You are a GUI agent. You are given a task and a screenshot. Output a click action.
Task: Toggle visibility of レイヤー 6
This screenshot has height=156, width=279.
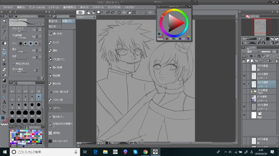[244, 84]
